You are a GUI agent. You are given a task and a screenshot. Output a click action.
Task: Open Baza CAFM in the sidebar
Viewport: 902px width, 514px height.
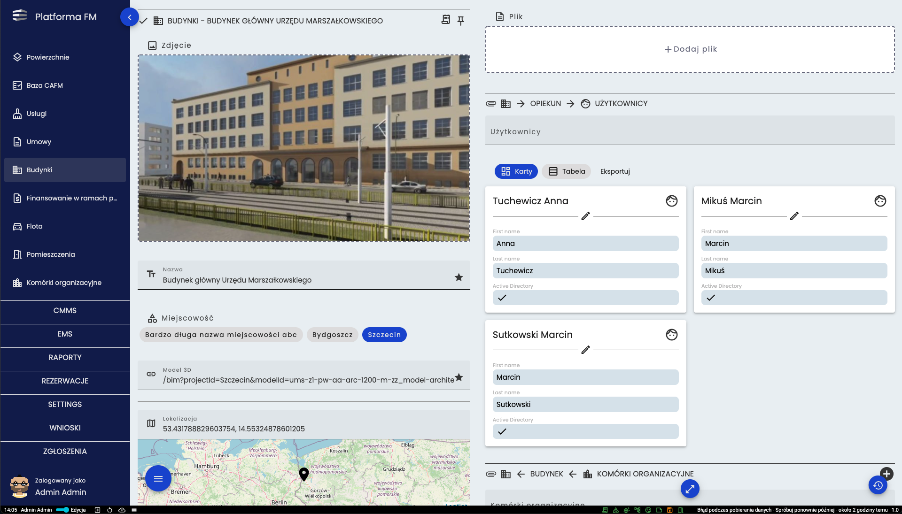(65, 85)
